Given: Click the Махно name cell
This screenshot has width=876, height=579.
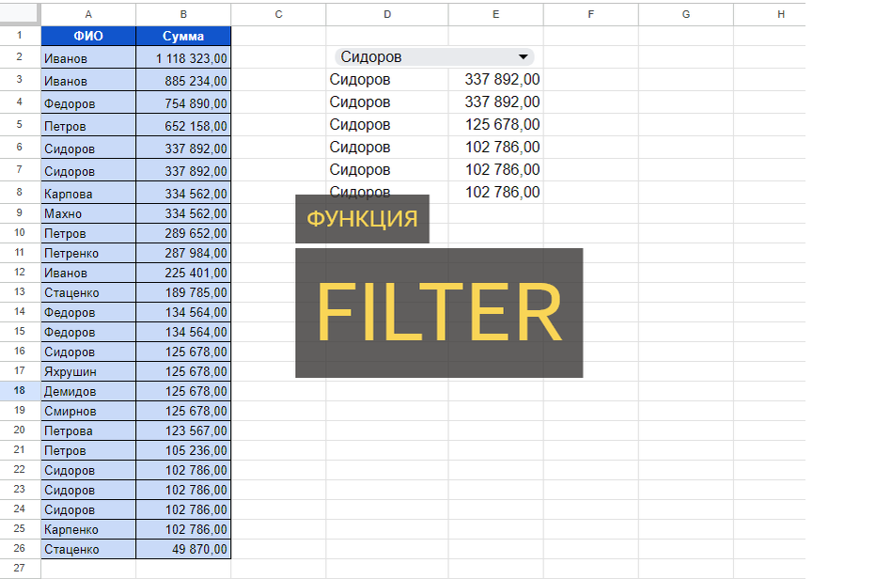Looking at the screenshot, I should click(88, 213).
